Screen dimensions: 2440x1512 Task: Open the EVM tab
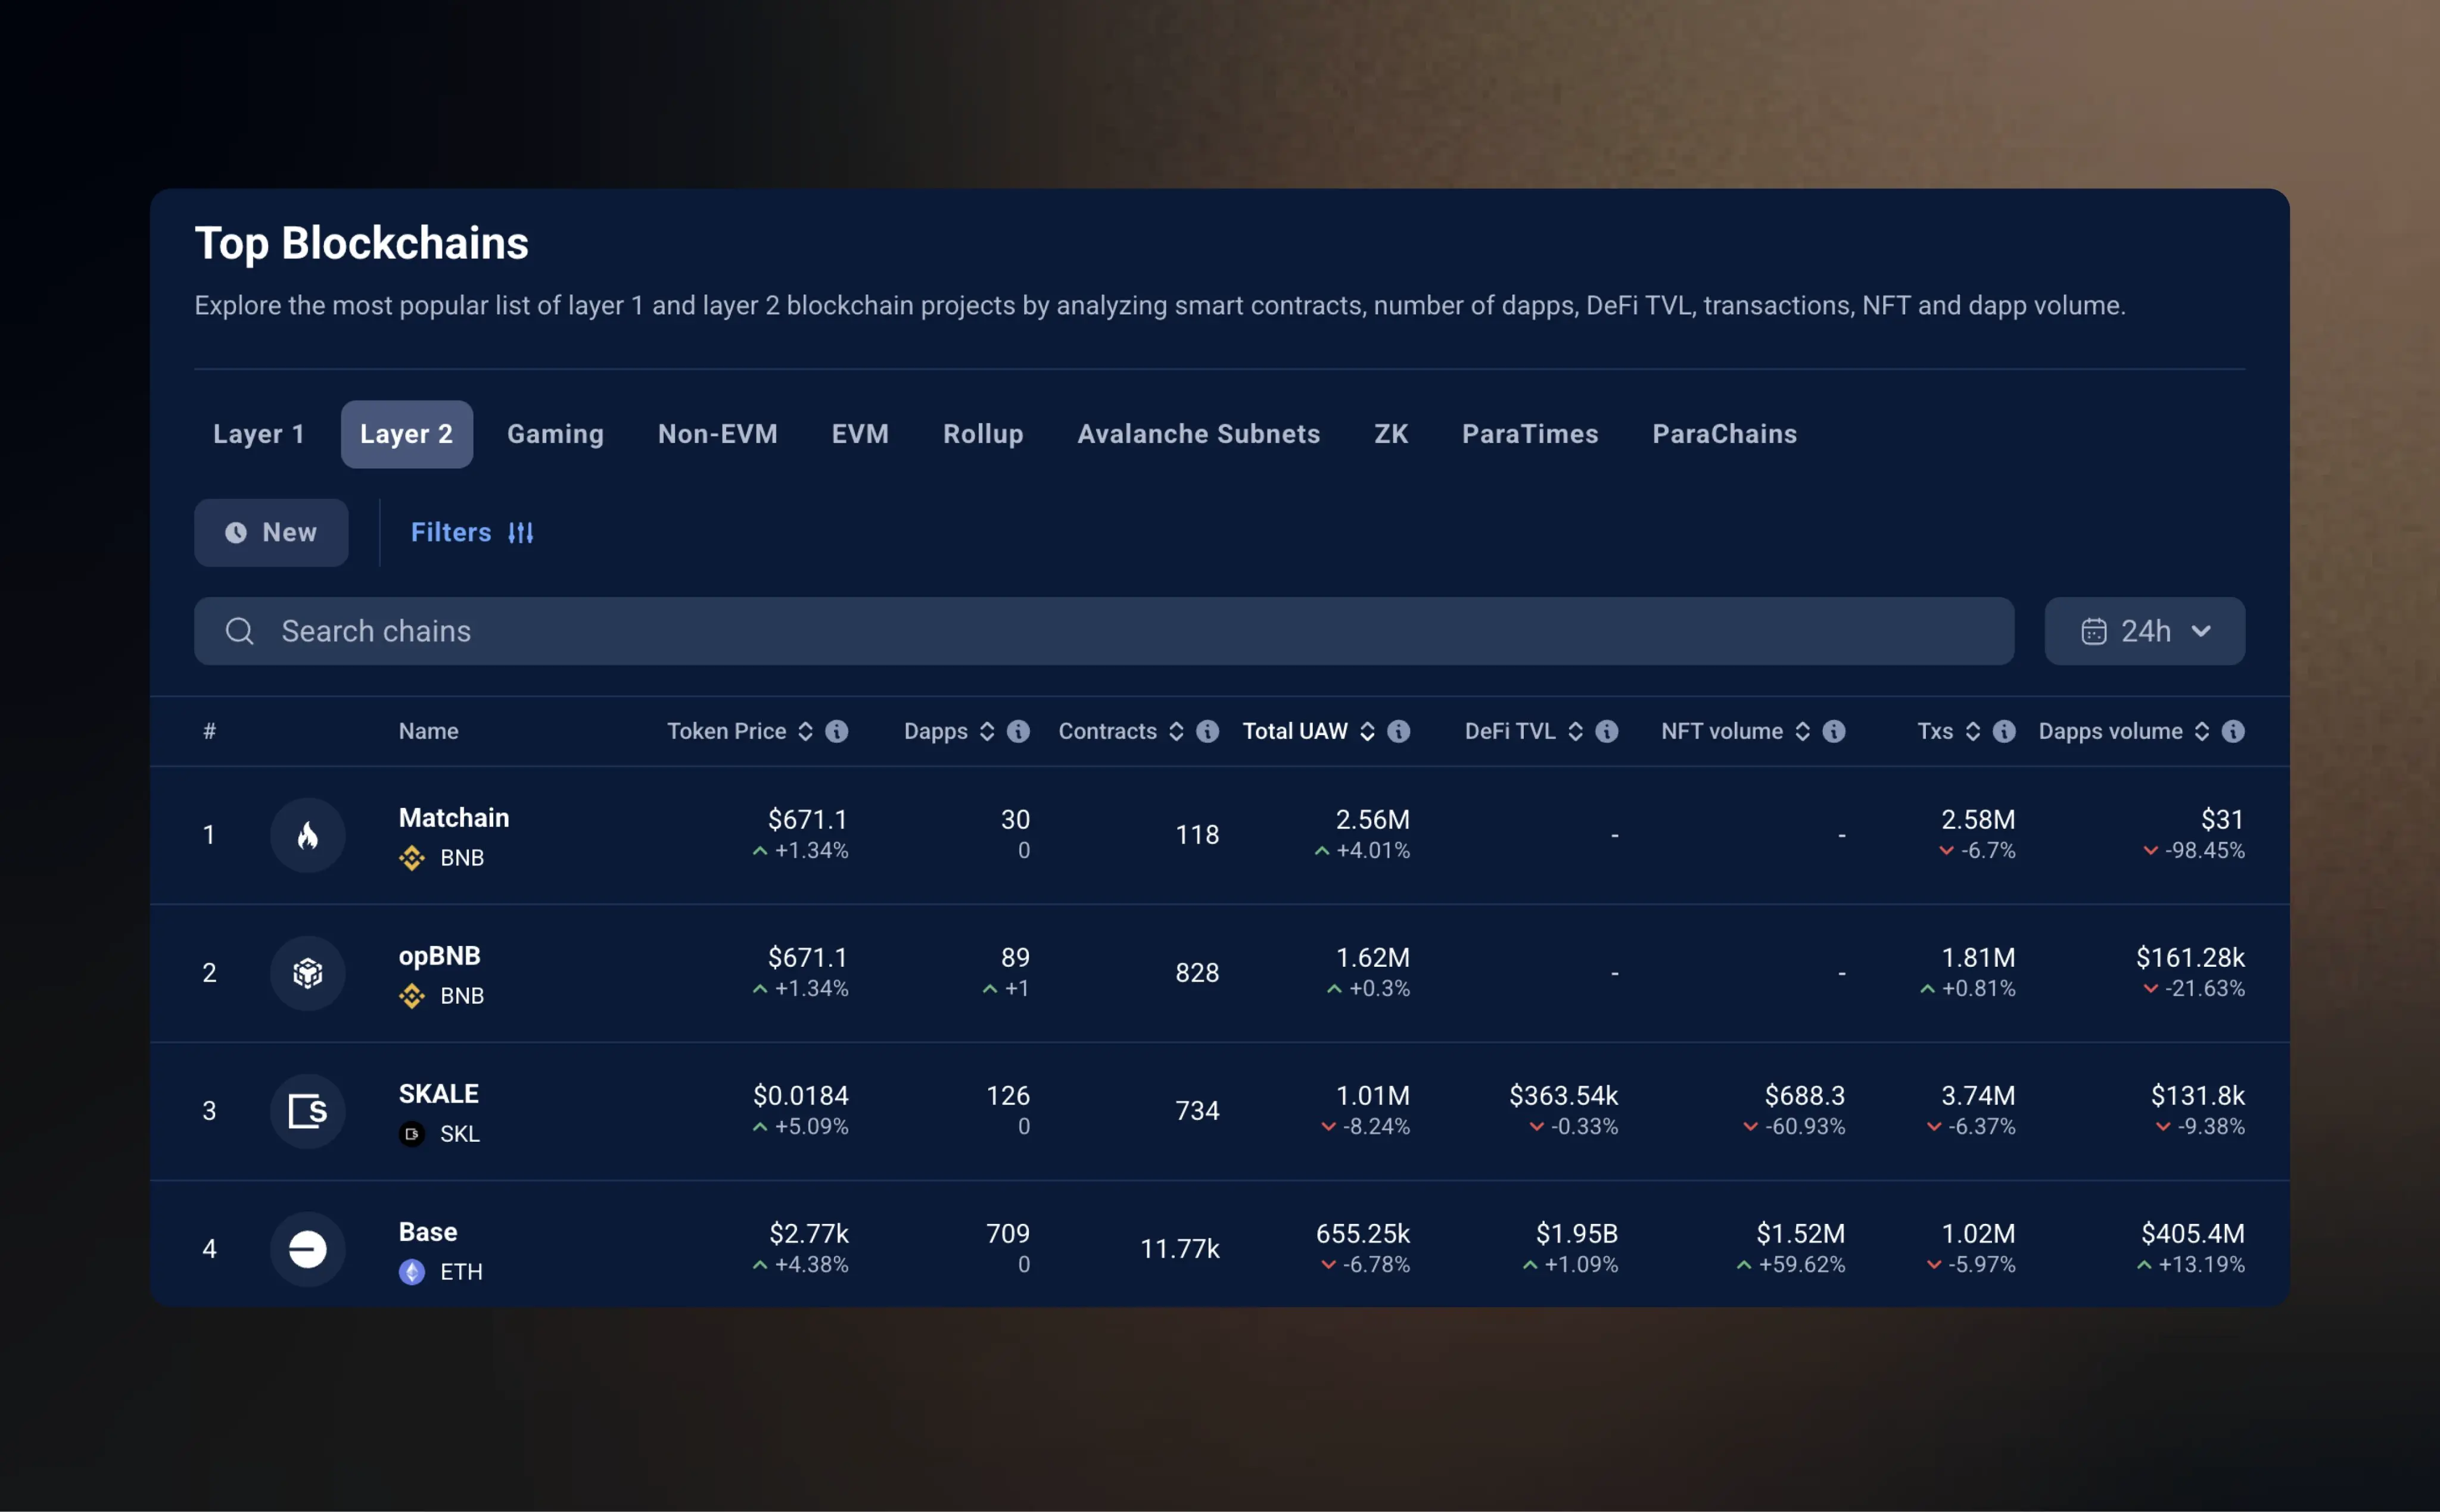point(860,434)
